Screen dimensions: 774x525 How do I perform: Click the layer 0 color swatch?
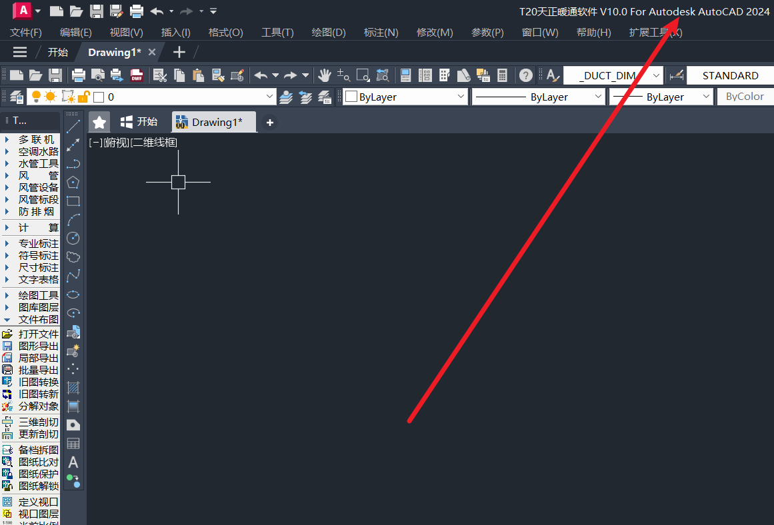[x=99, y=97]
